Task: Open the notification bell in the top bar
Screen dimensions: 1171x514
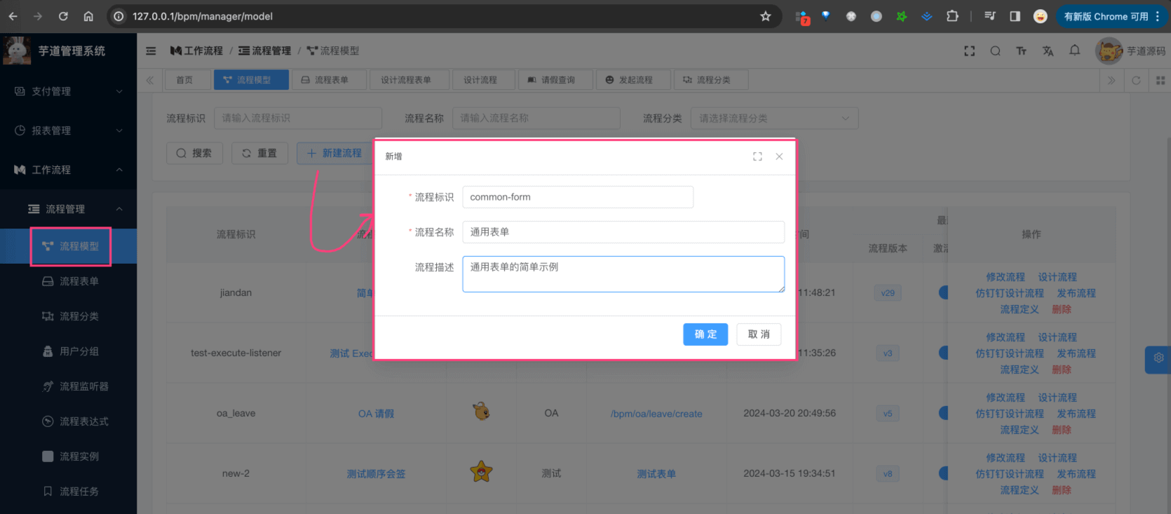Action: pos(1074,50)
